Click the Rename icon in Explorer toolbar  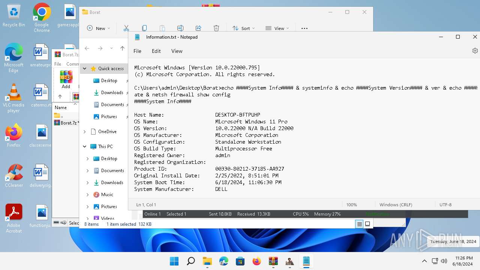tap(180, 28)
